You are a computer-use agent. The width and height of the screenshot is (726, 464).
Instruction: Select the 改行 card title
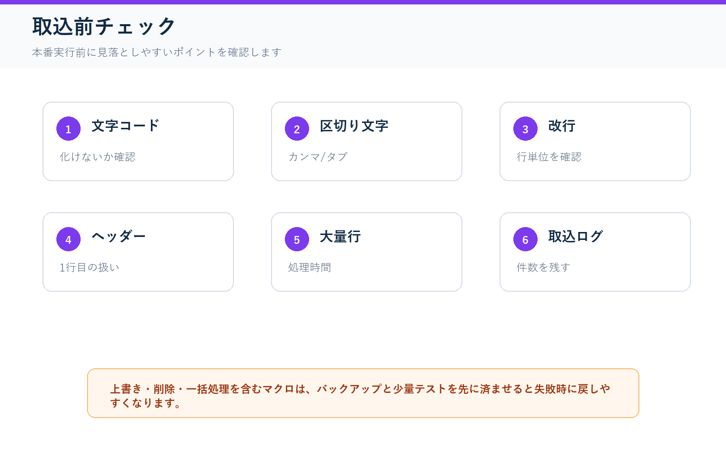click(x=562, y=126)
